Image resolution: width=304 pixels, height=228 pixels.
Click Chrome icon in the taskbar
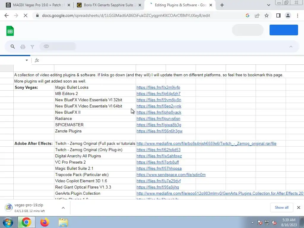click(26, 222)
